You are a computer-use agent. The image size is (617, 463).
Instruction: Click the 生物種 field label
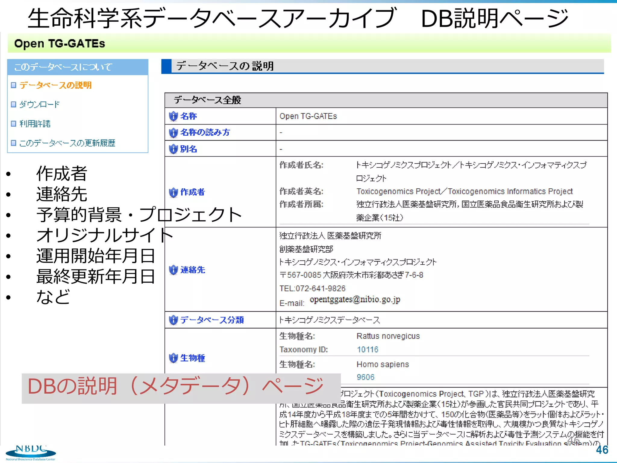193,358
